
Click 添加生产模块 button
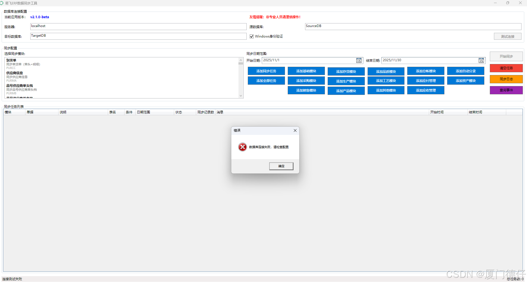[x=346, y=81]
